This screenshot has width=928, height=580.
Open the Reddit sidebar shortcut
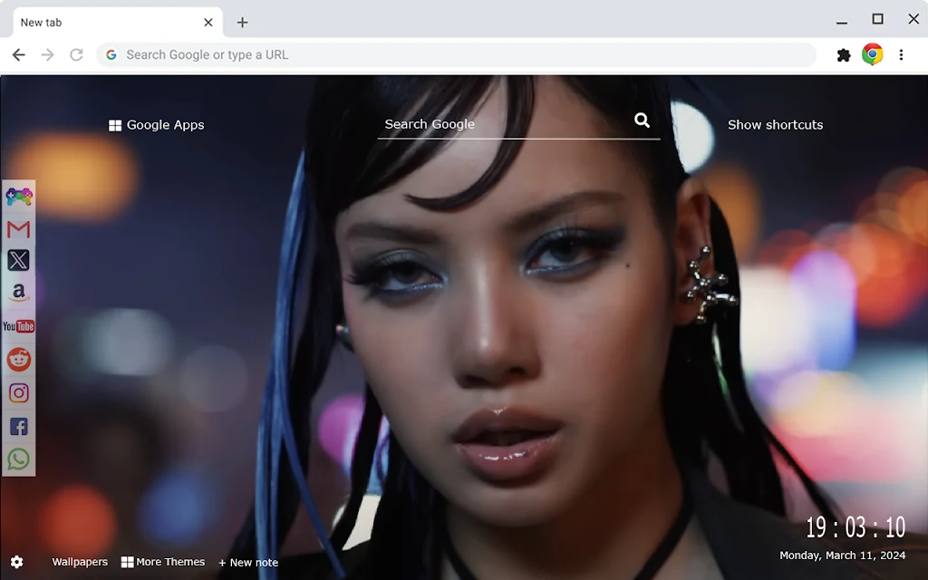tap(19, 359)
